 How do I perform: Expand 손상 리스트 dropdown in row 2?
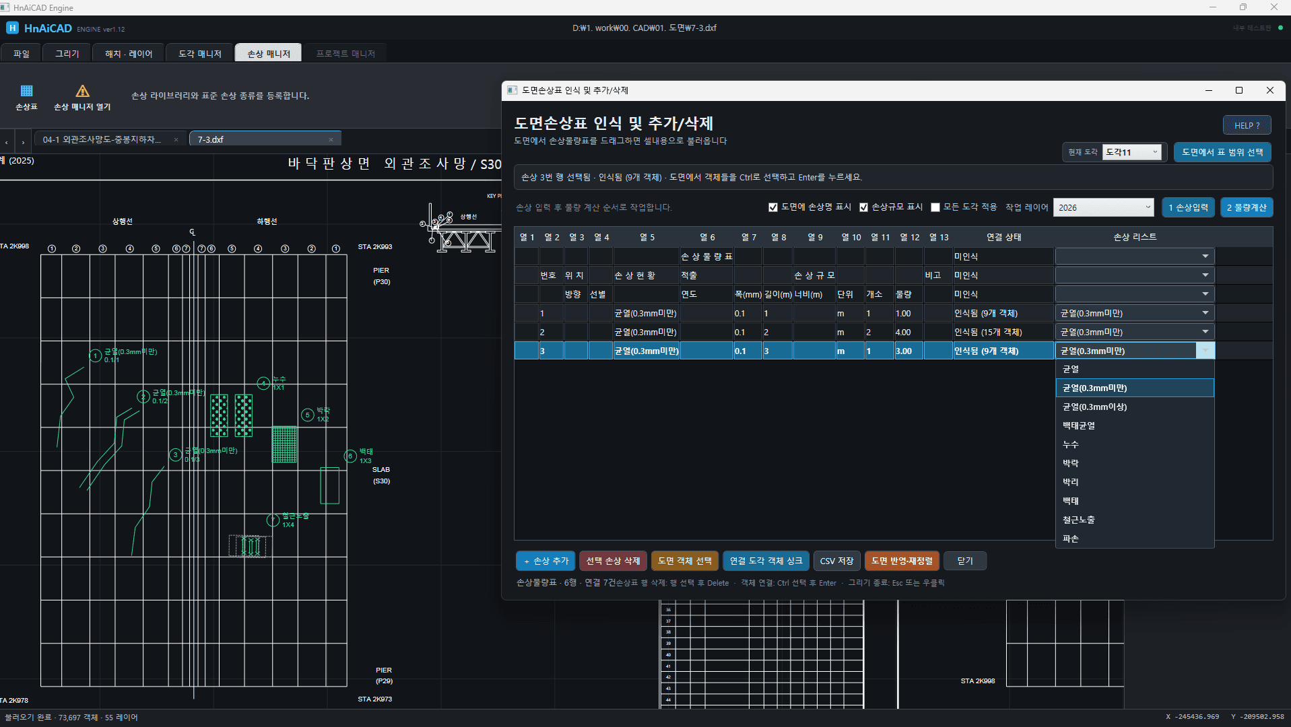1205,332
